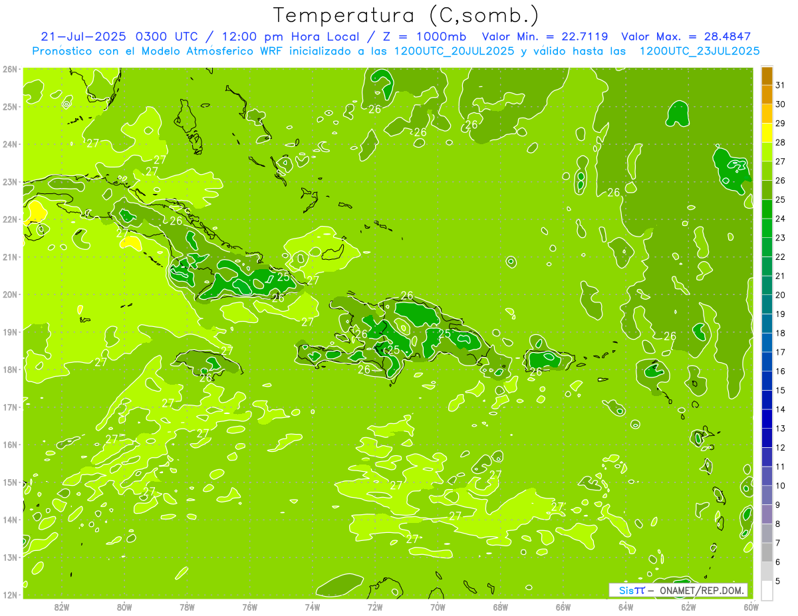Click the 72W longitude axis label
Viewport: 798px width, 616px height.
pyautogui.click(x=375, y=607)
